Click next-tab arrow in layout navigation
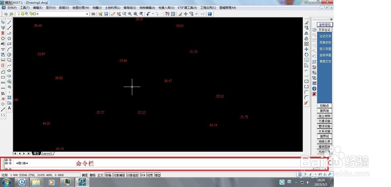391x187 pixels. point(24,153)
